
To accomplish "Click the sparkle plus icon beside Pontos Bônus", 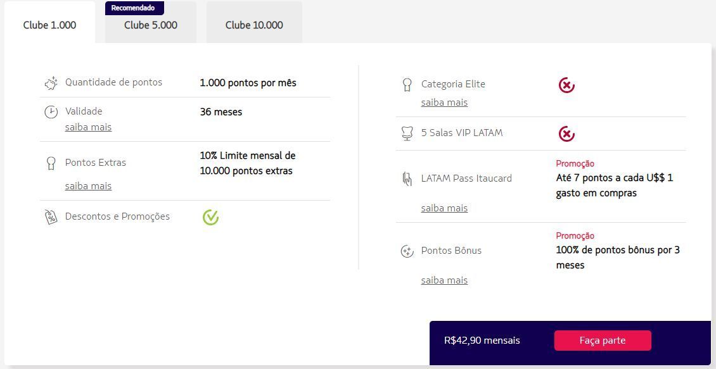I will point(406,251).
